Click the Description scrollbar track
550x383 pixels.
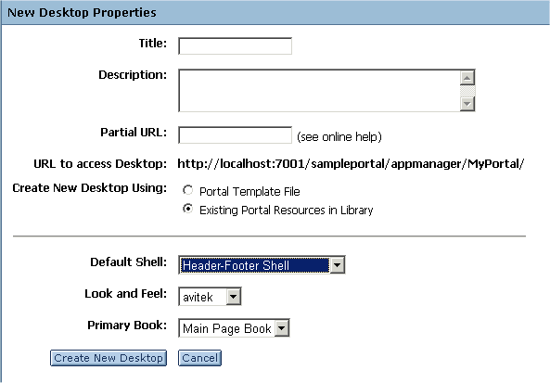467,91
